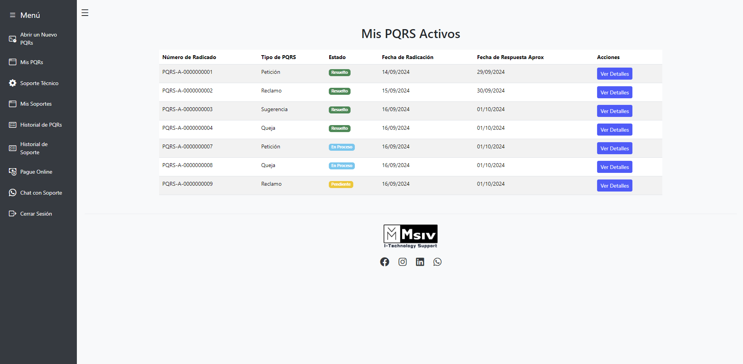Click the MSIV logo in the footer

point(410,236)
